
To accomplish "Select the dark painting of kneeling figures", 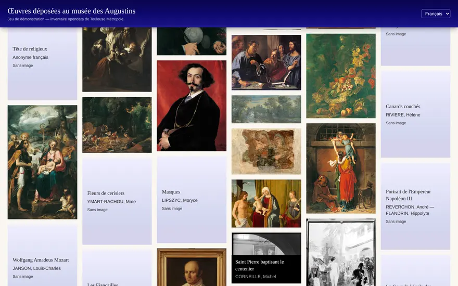I will click(117, 59).
